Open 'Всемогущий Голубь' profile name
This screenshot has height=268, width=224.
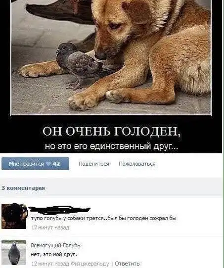click(55, 245)
